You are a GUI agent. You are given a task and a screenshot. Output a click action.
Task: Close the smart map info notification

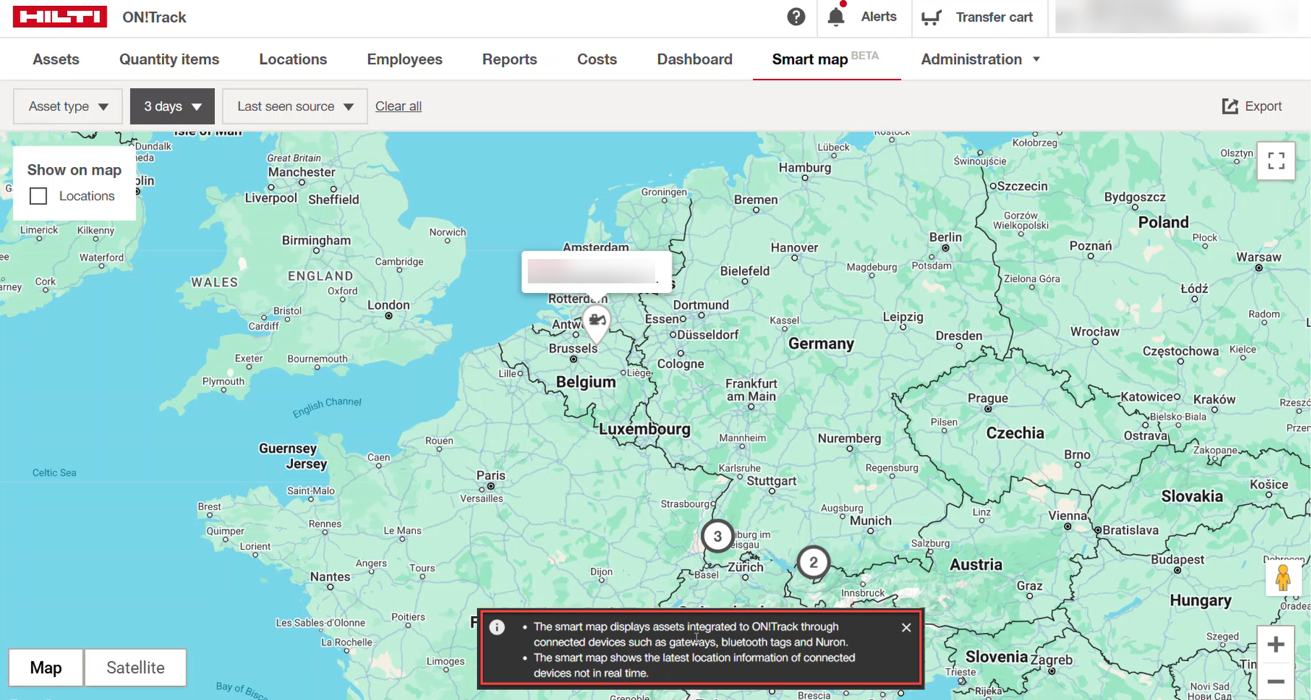coord(906,627)
